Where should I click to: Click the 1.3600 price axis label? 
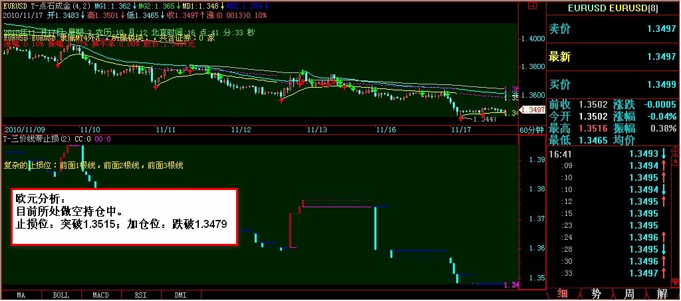pos(531,96)
